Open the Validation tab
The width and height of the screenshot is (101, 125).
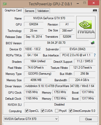click(x=43, y=11)
